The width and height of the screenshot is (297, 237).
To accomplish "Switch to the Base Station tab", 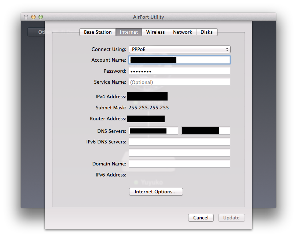I will click(98, 32).
